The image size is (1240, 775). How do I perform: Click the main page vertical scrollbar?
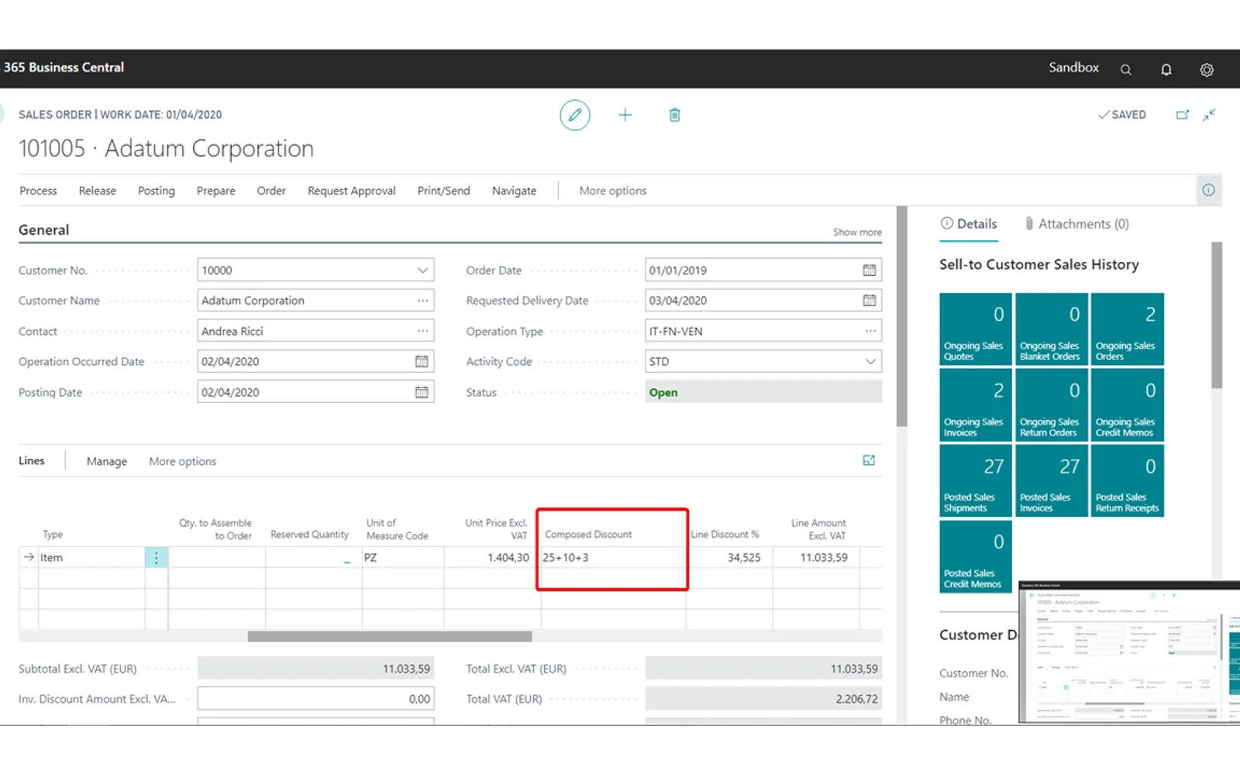(901, 316)
